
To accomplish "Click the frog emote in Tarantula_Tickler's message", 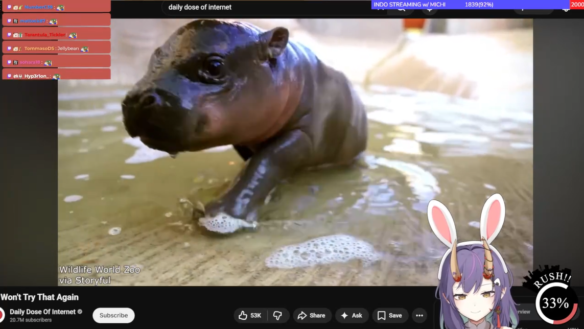I will (73, 35).
